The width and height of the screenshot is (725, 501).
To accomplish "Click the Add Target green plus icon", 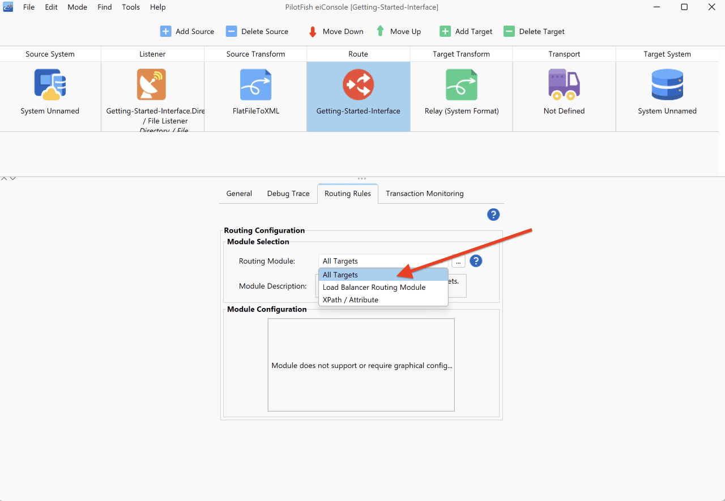I will click(x=445, y=31).
